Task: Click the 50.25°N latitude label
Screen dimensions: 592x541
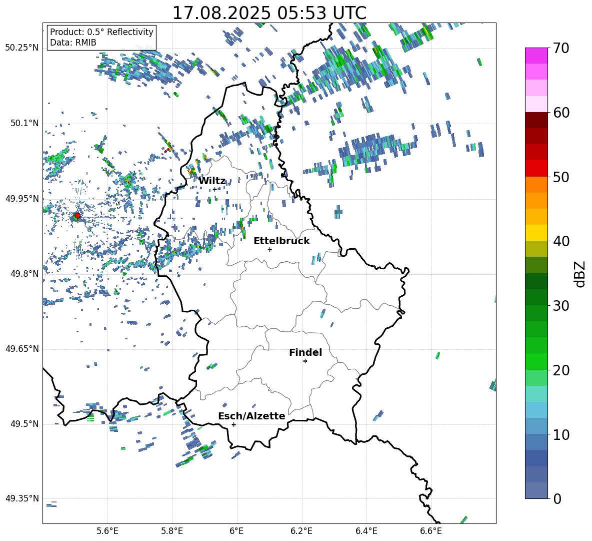Action: tap(22, 48)
